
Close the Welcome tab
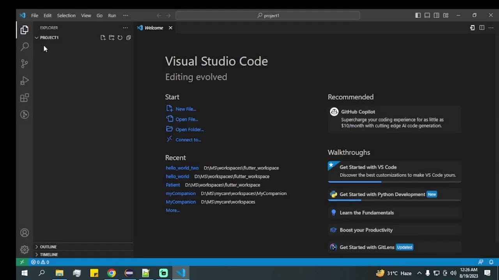pyautogui.click(x=170, y=28)
